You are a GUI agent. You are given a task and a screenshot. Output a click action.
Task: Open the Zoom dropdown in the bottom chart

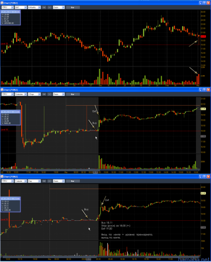pyautogui.click(x=59, y=181)
